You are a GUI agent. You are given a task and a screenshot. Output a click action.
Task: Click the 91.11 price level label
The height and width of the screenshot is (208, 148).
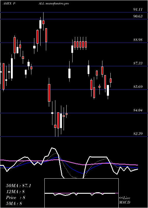coord(138,10)
